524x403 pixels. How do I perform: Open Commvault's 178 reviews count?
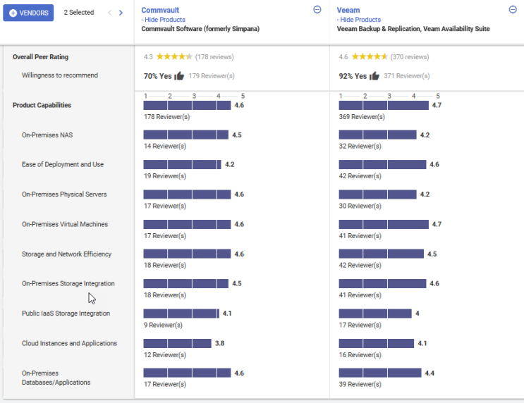click(x=214, y=56)
